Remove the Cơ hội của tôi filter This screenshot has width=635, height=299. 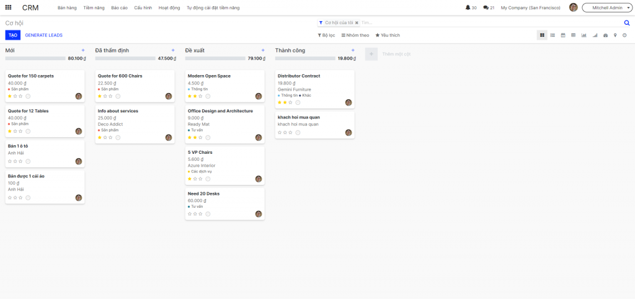(357, 23)
